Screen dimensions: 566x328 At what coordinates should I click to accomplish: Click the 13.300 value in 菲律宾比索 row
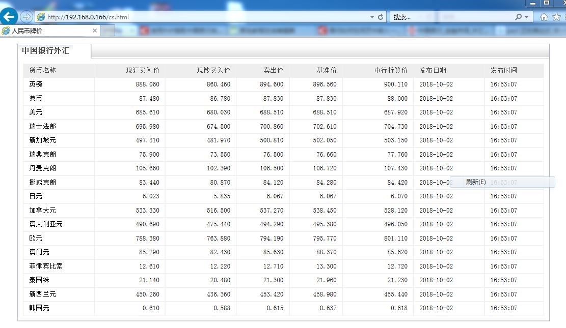[327, 266]
